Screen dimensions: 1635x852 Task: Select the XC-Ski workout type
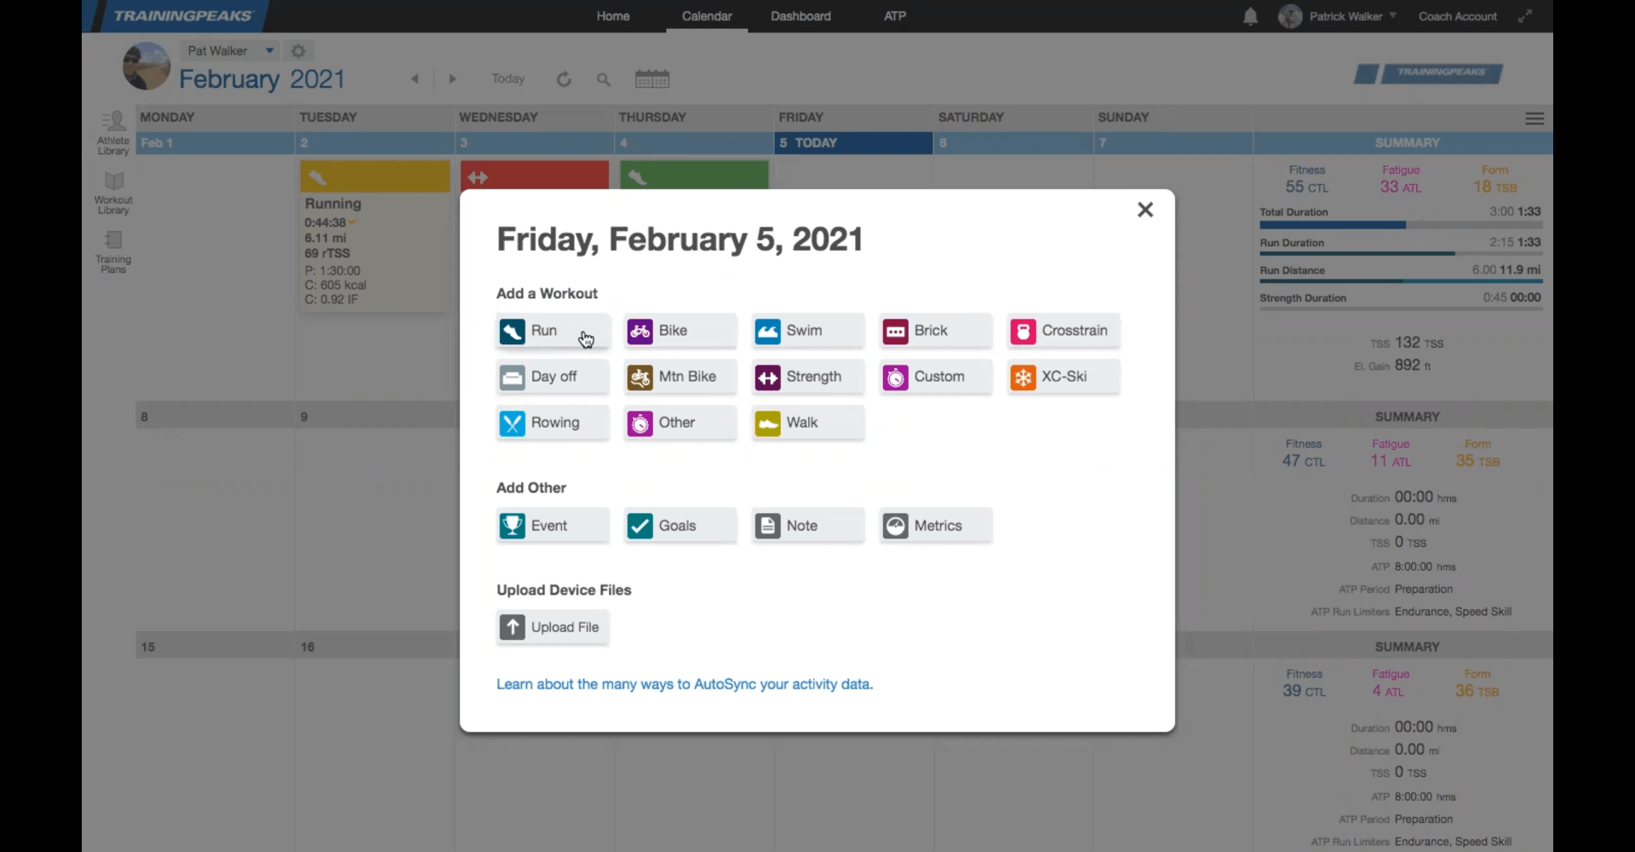pos(1064,377)
